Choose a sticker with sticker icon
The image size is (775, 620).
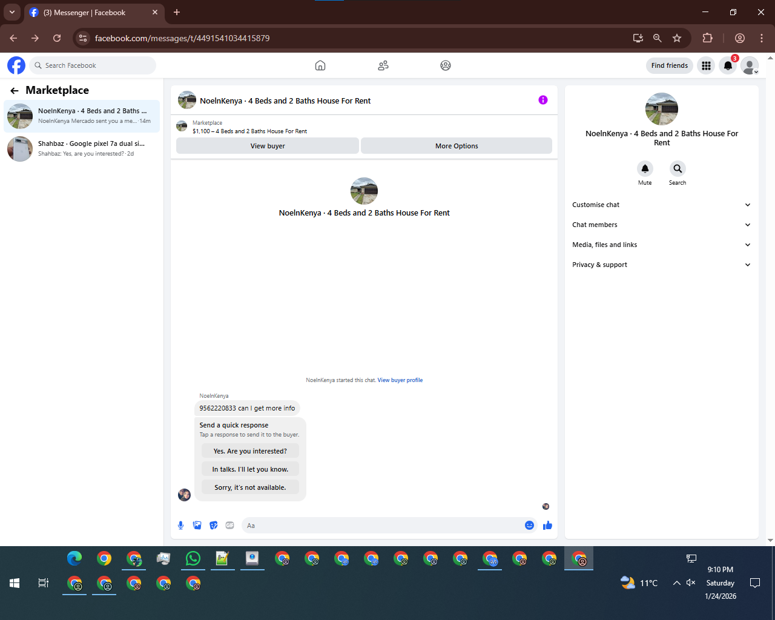[x=213, y=526]
